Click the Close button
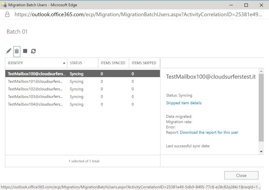 (x=241, y=175)
